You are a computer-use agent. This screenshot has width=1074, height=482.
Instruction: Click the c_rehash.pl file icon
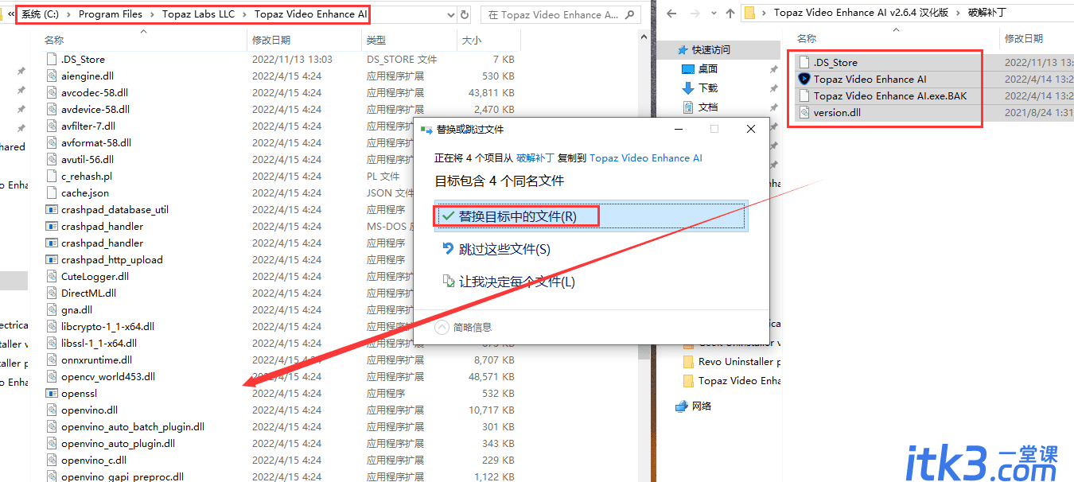tap(52, 176)
